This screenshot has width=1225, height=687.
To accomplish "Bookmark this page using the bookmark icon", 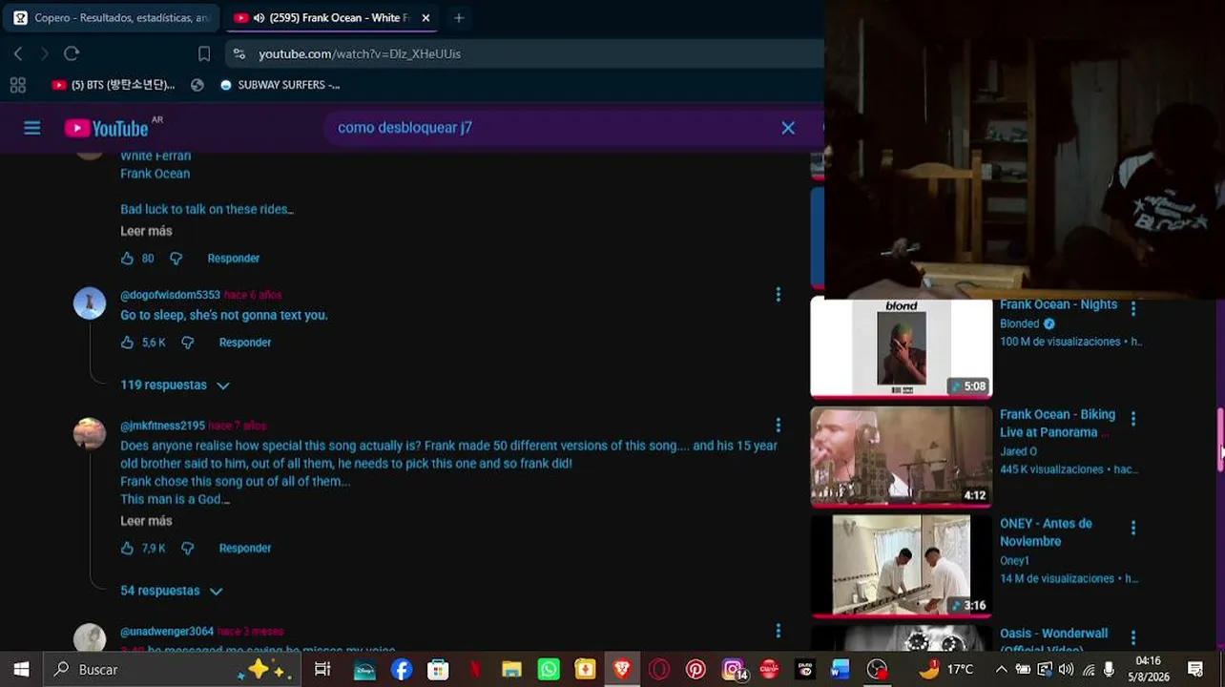I will [x=204, y=53].
